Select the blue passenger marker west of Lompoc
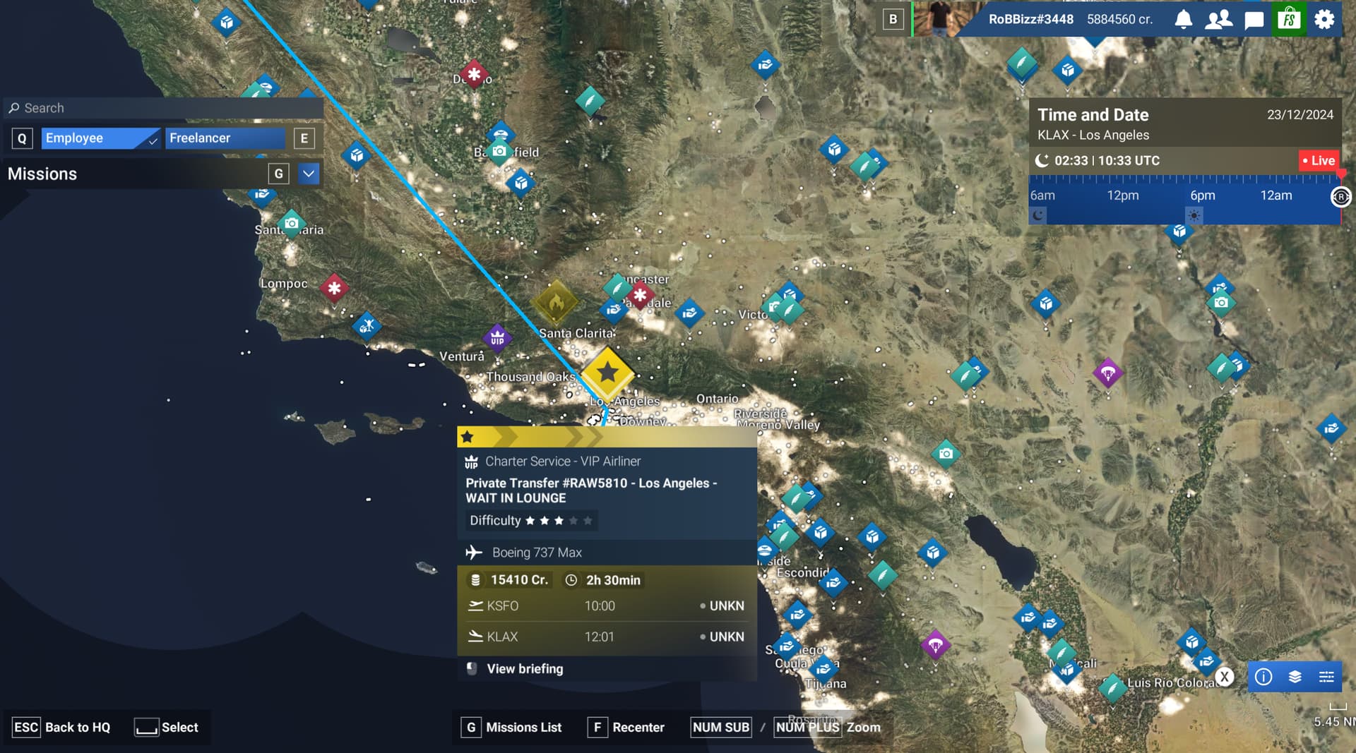 367,326
